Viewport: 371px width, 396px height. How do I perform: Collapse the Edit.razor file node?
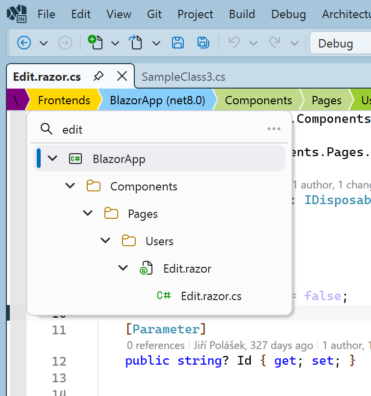[123, 267]
